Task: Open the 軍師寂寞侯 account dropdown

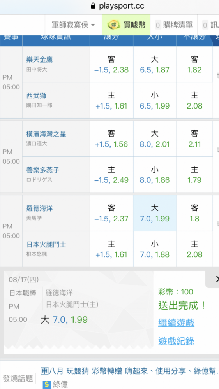Action: 73,25
